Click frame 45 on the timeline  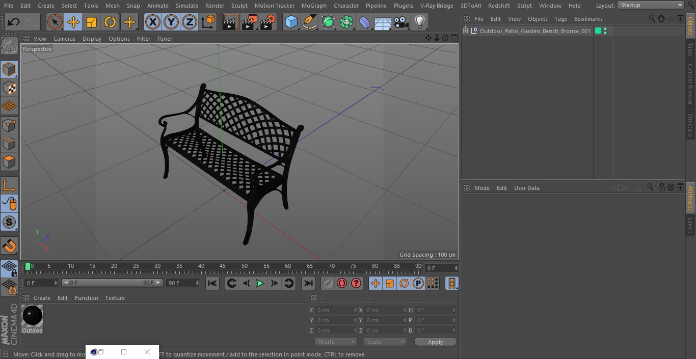tap(223, 266)
